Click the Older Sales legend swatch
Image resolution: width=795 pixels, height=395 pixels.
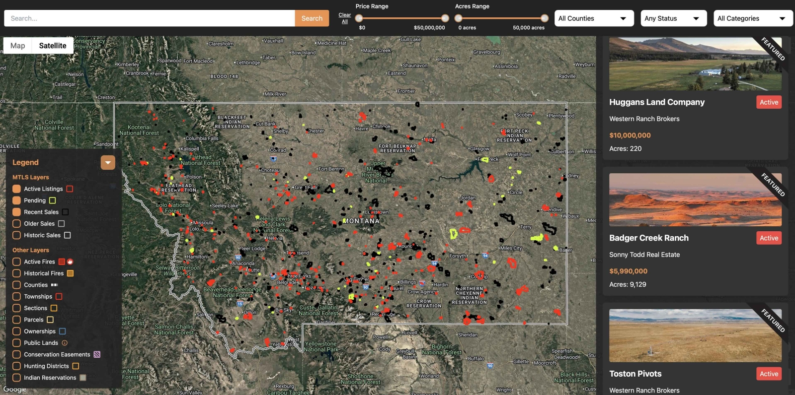tap(61, 224)
